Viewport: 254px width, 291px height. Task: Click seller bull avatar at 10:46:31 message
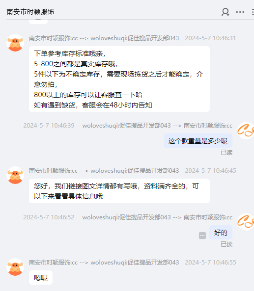15,43
